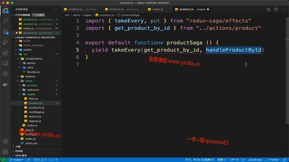289x162 pixels.
Task: Change the UTF-8 file encoding
Action: tap(234, 160)
